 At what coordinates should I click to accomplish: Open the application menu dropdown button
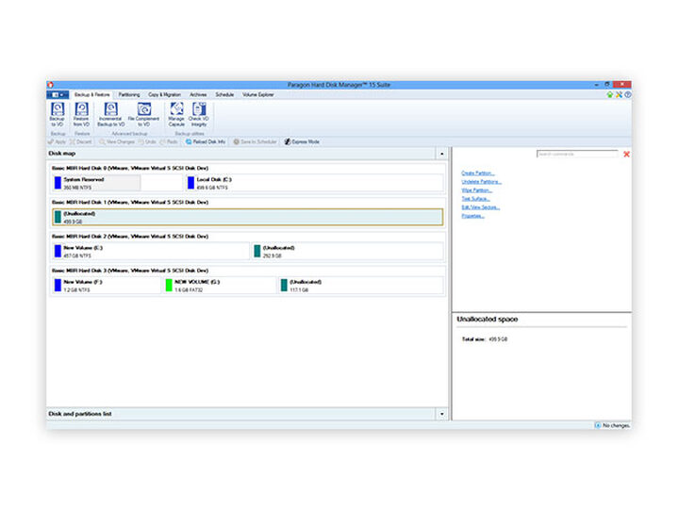[58, 95]
